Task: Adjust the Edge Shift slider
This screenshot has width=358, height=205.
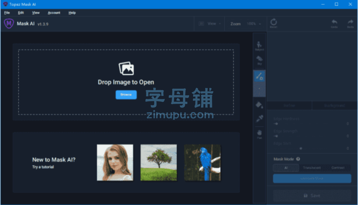Action: coord(301,148)
